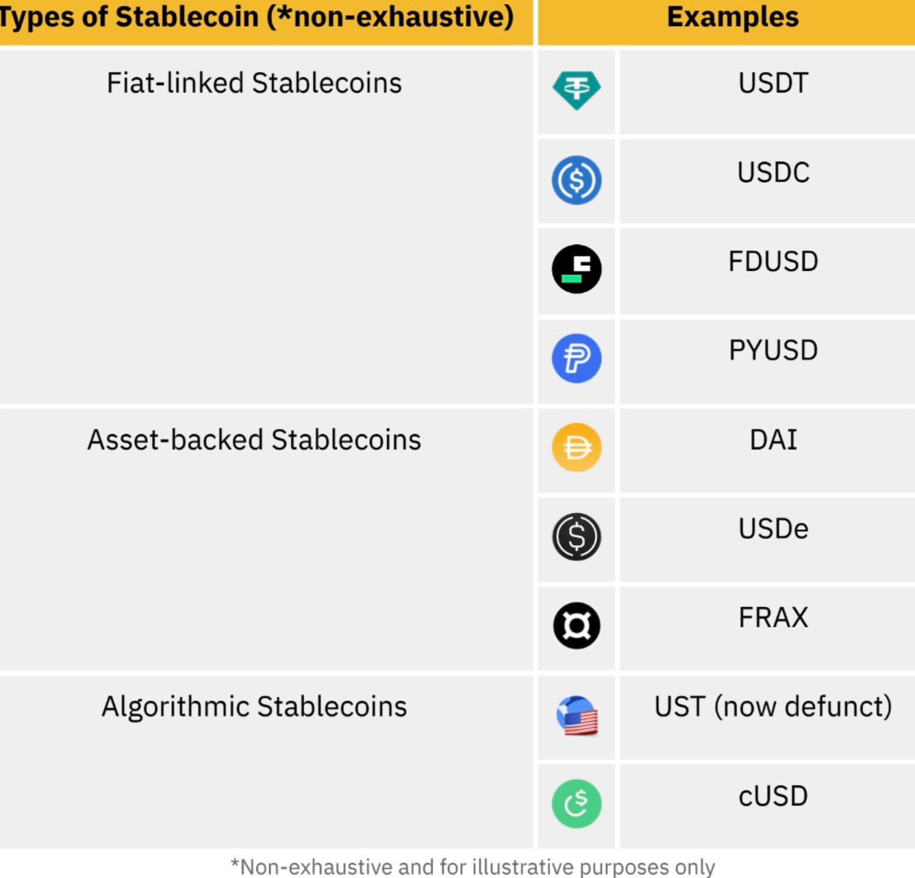Click the black FDUSD logo icon
915x878 pixels.
[577, 269]
